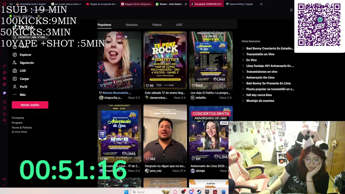
Task: Open Siguiendo people icon in sidebar
Action: click(x=15, y=63)
